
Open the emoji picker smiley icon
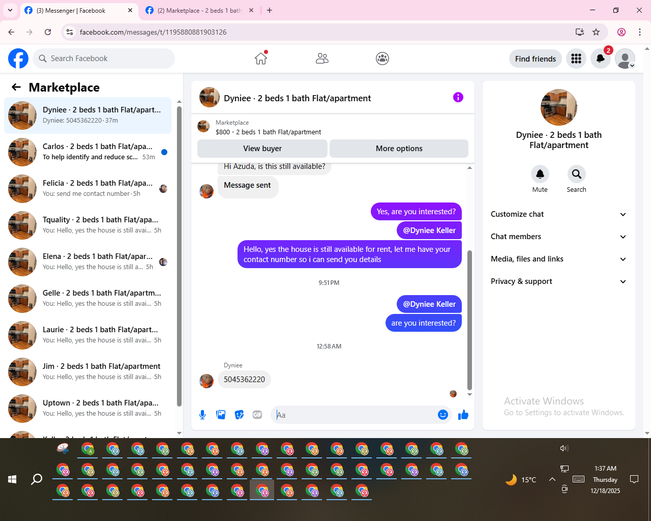click(x=443, y=415)
